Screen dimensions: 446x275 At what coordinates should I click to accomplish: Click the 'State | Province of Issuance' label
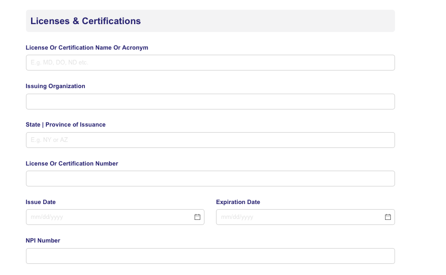[65, 125]
